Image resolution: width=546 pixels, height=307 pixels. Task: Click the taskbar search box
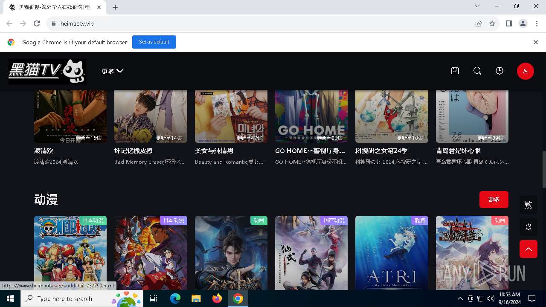tap(82, 298)
